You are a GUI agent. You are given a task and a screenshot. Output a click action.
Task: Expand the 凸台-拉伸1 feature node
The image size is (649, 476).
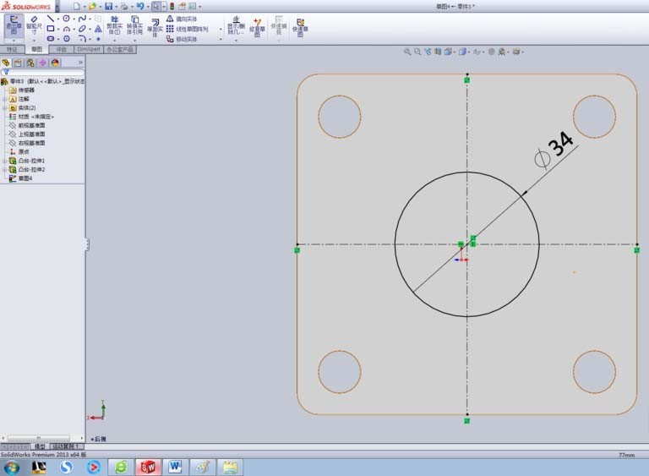[4, 161]
